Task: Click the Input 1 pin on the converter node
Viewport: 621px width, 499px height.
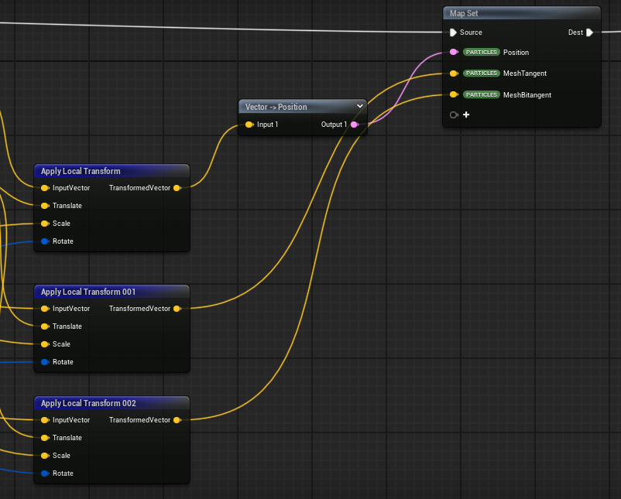Action: click(x=249, y=125)
